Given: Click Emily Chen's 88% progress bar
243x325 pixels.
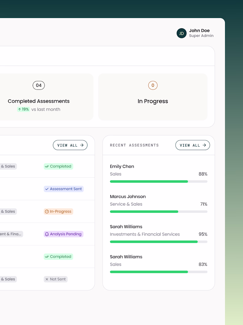Looking at the screenshot, I should coord(158,182).
